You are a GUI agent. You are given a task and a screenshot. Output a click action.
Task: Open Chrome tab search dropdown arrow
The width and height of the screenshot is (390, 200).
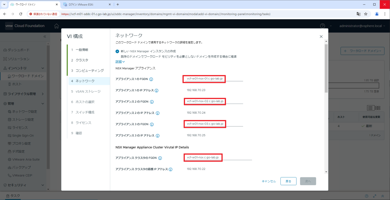[x=4, y=5]
